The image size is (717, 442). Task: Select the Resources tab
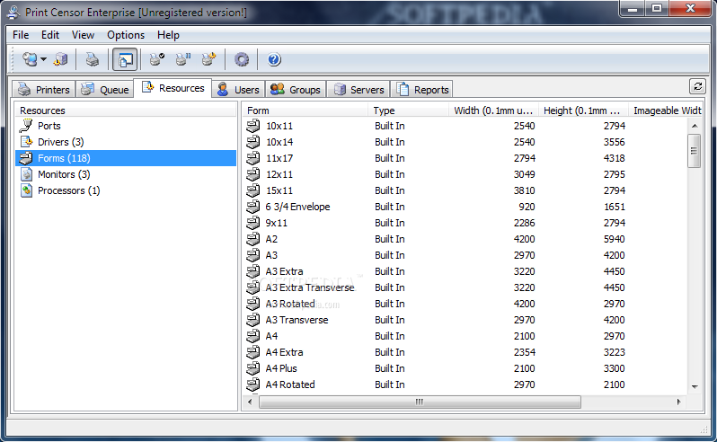(x=173, y=88)
